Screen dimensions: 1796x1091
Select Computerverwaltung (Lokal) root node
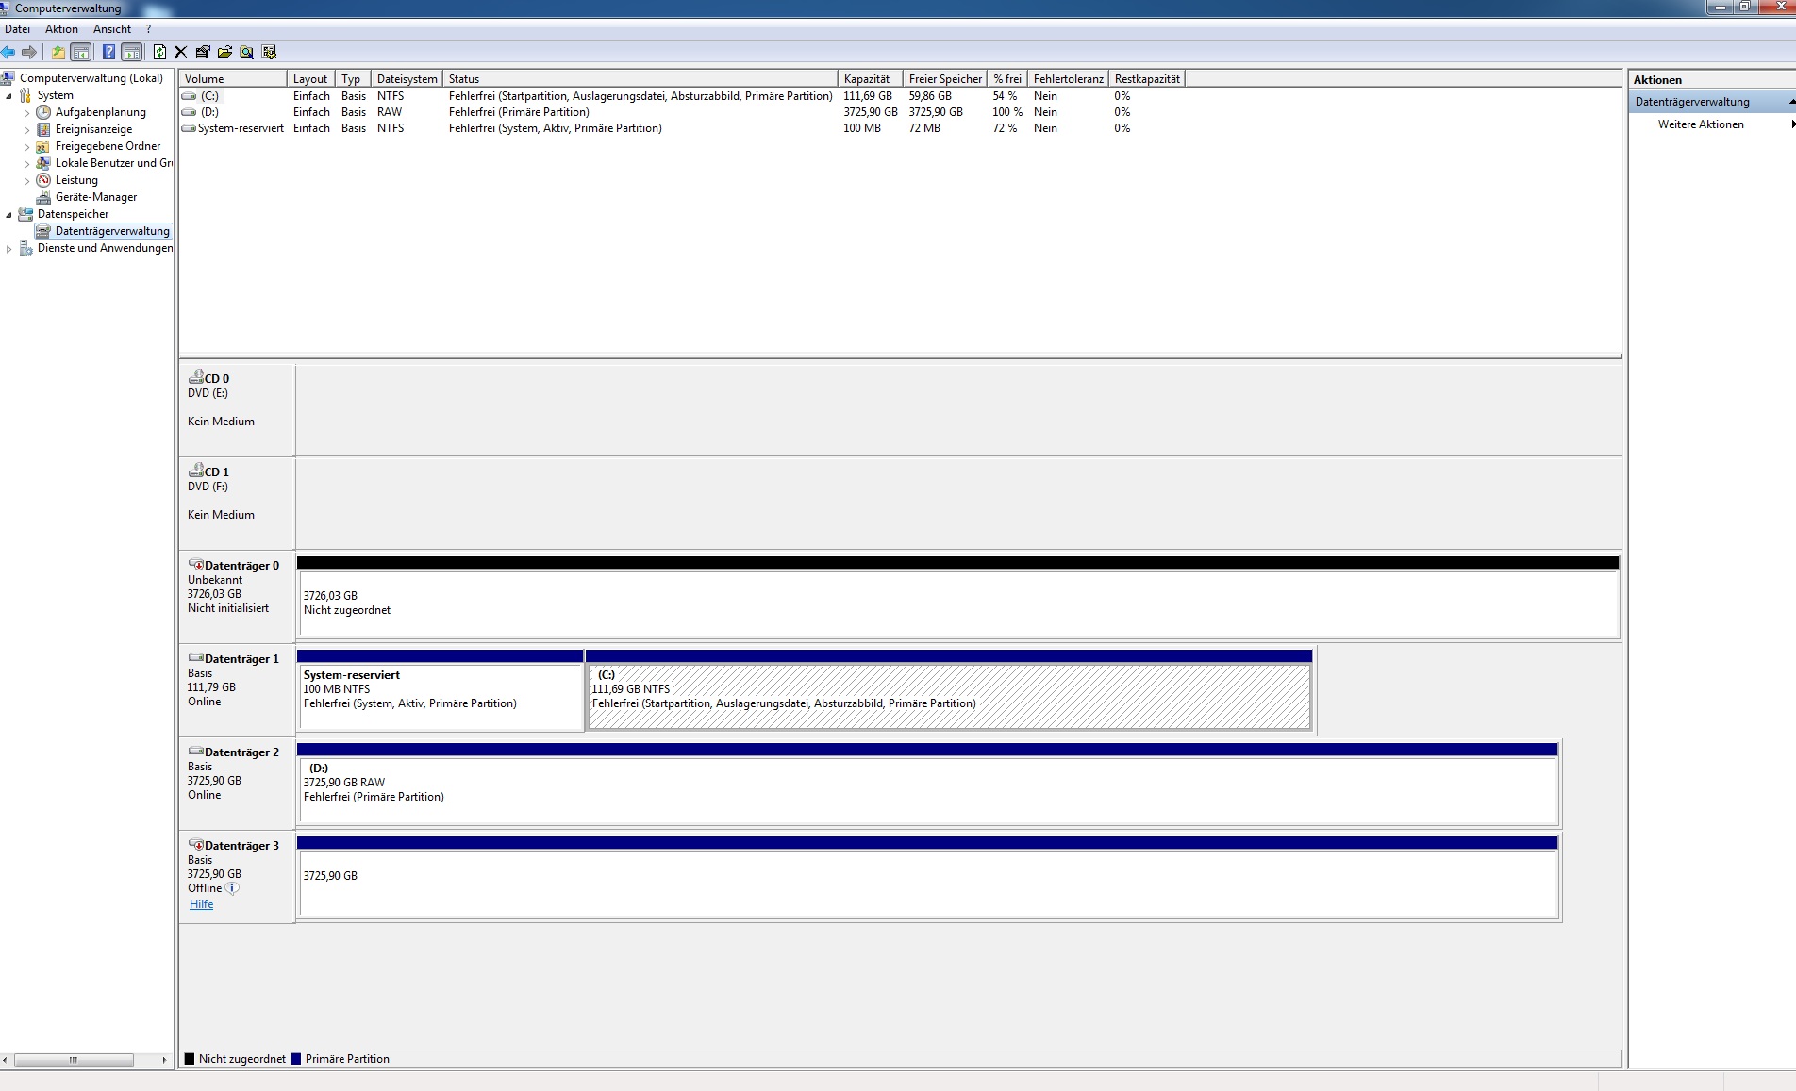[91, 78]
